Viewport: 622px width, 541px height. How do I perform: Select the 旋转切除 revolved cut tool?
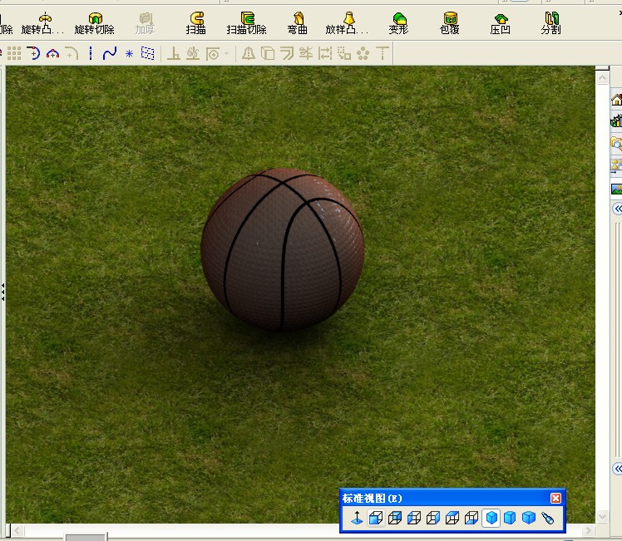coord(95,23)
